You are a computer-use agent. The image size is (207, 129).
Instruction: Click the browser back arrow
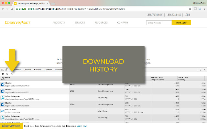coord(3,9)
